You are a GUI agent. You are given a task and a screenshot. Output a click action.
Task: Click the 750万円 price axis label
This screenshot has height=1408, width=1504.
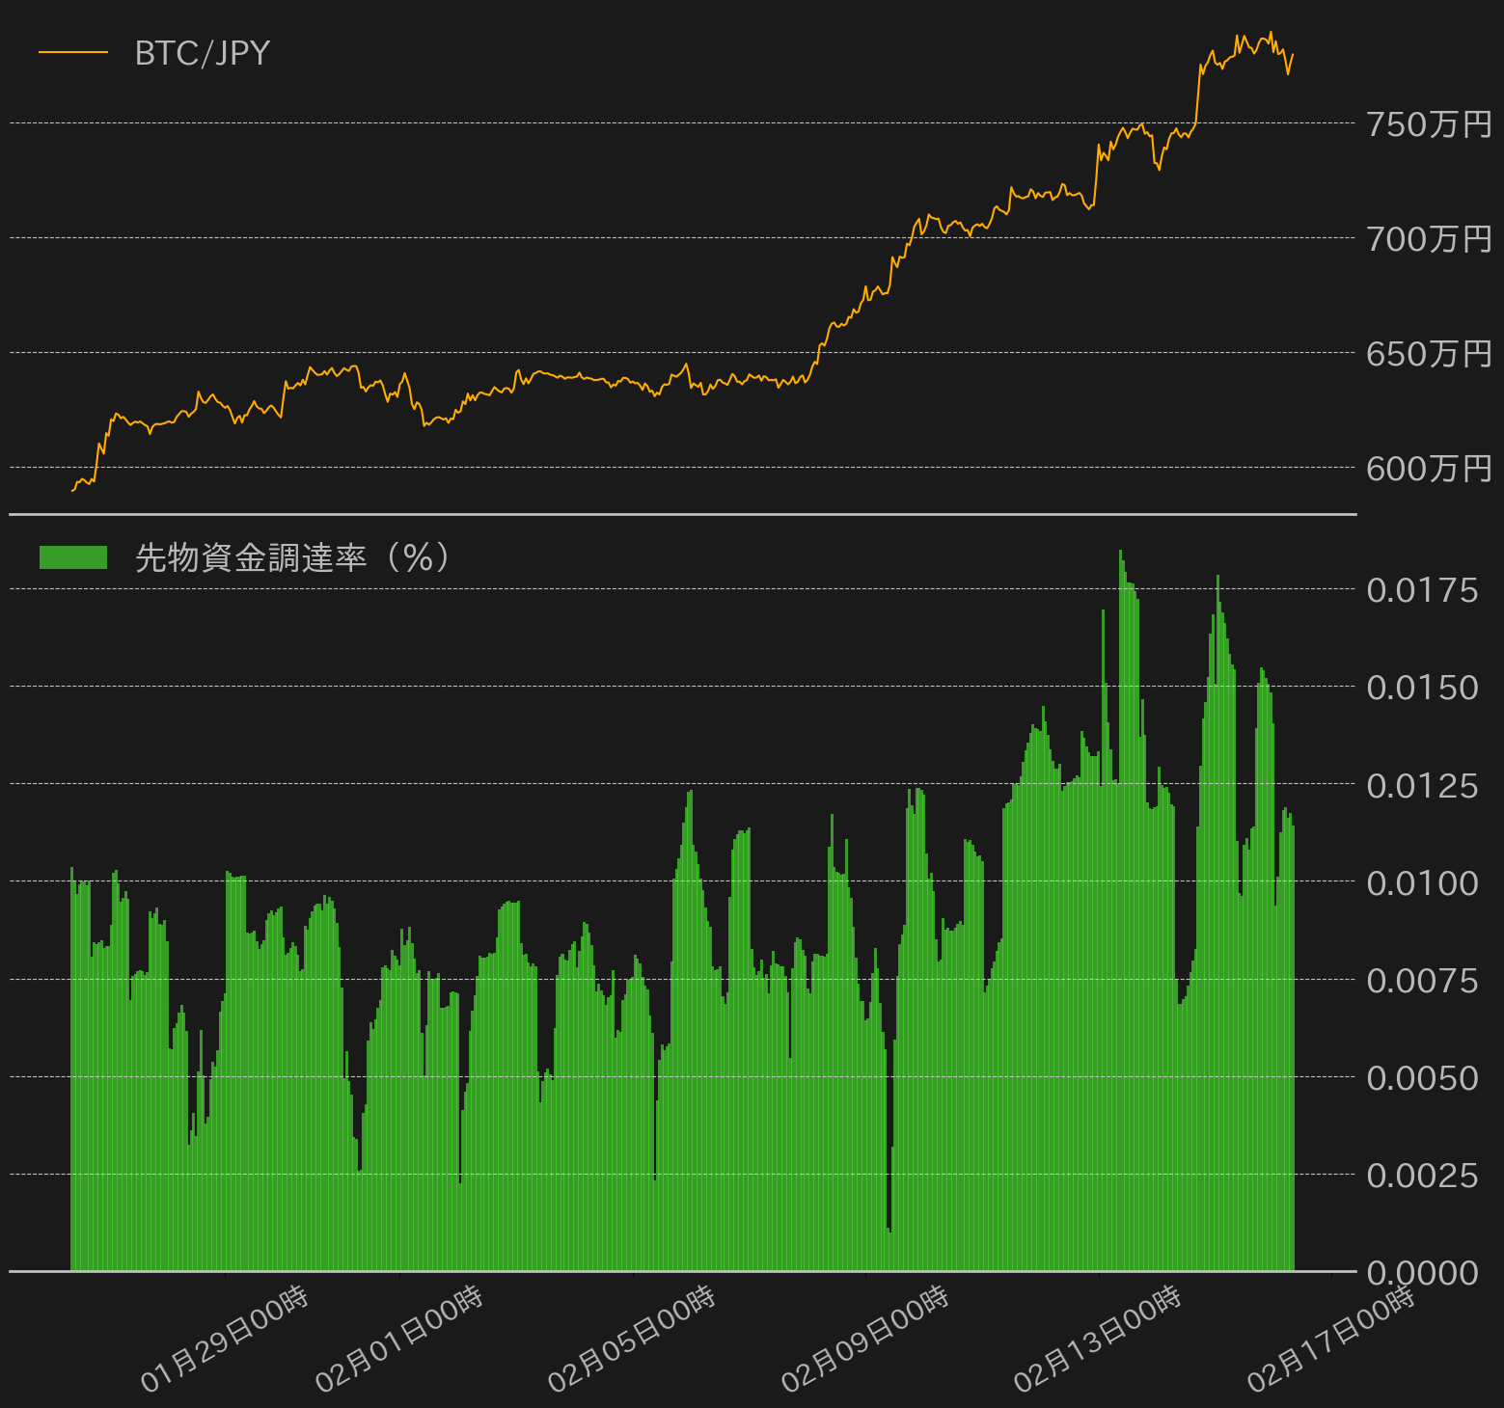[1429, 124]
